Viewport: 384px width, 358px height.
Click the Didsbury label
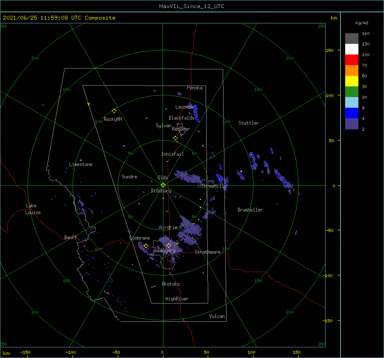tap(161, 191)
